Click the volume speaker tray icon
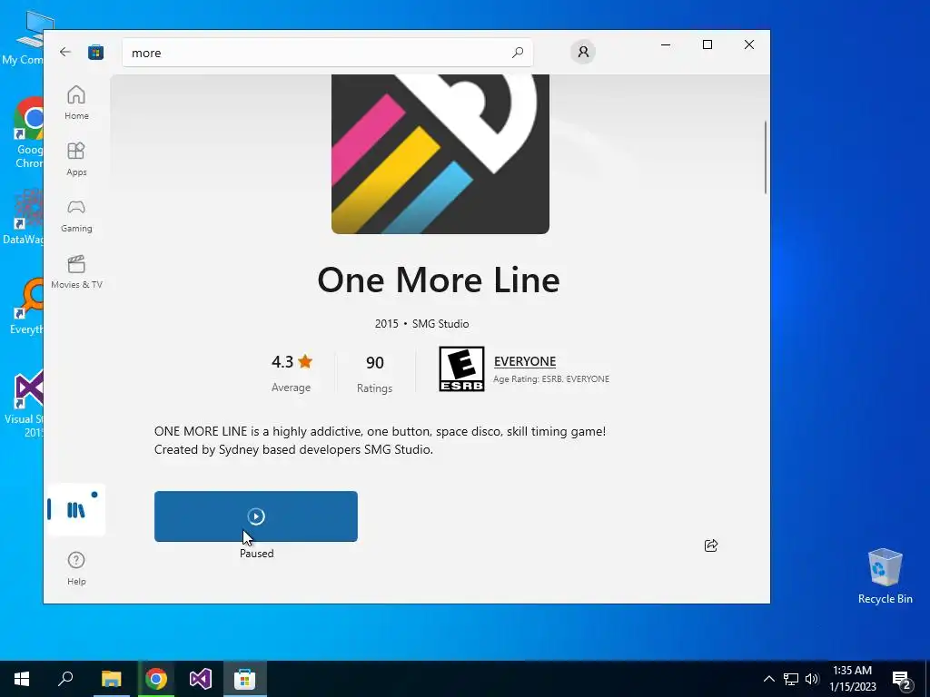Viewport: 930px width, 697px height. pyautogui.click(x=812, y=679)
